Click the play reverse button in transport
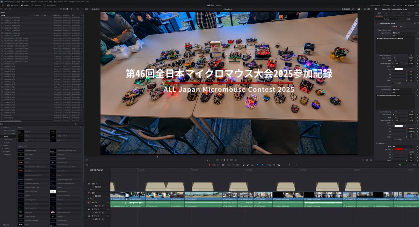The image size is (419, 227). pyautogui.click(x=221, y=160)
